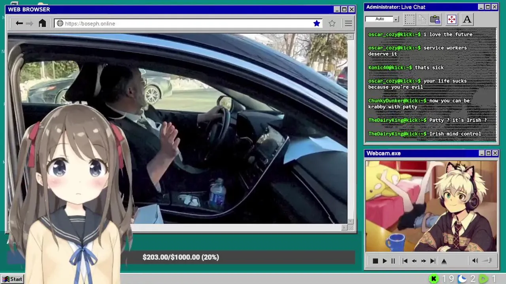Go back in the web browser
The width and height of the screenshot is (506, 284).
[x=19, y=24]
